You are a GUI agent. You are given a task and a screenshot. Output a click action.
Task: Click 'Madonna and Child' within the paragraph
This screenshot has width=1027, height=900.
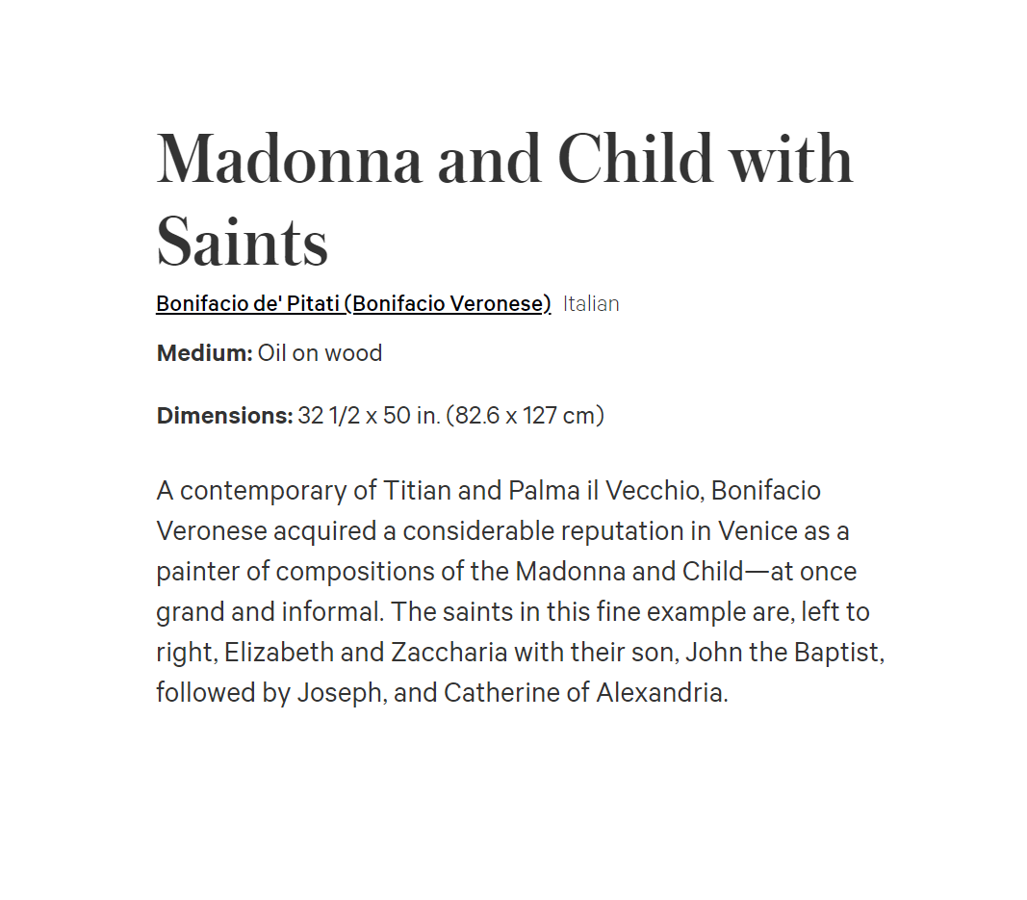[629, 571]
